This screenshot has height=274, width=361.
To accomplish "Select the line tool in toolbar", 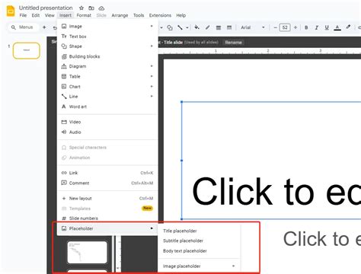I will (180, 27).
